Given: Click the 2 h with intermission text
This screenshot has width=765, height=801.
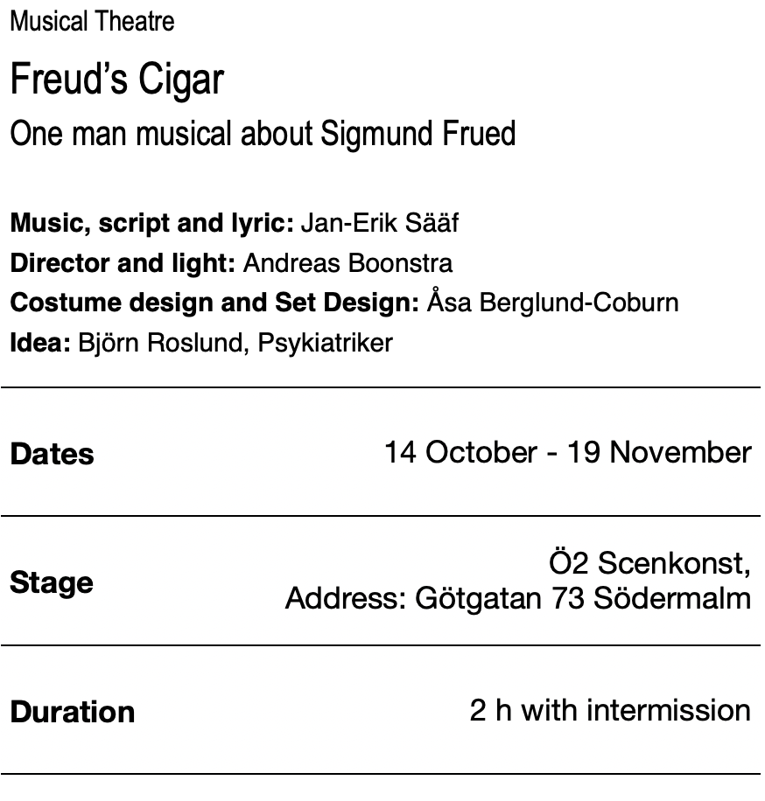Looking at the screenshot, I should pyautogui.click(x=610, y=710).
